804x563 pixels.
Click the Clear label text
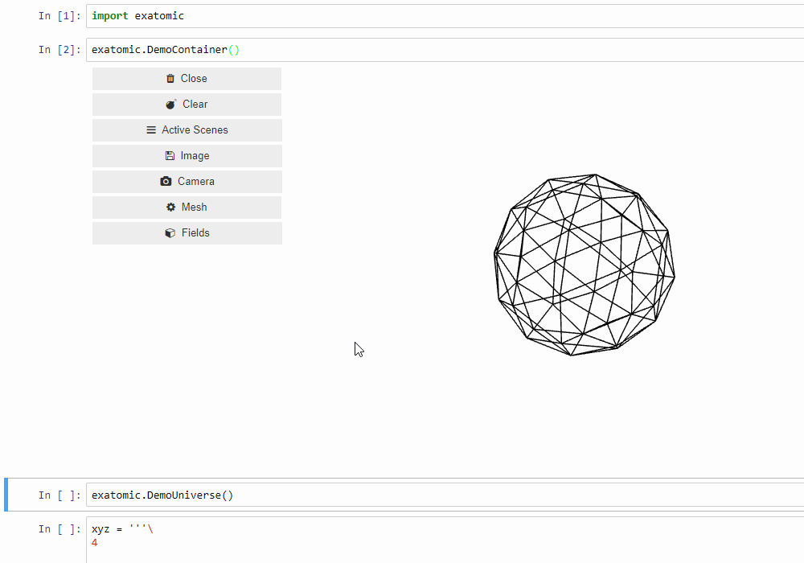pos(195,104)
